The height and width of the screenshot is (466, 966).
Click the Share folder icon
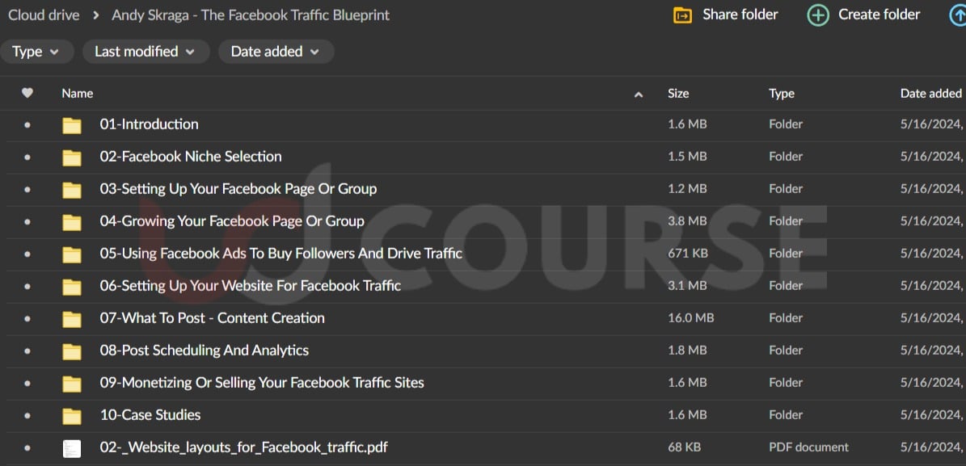click(683, 15)
